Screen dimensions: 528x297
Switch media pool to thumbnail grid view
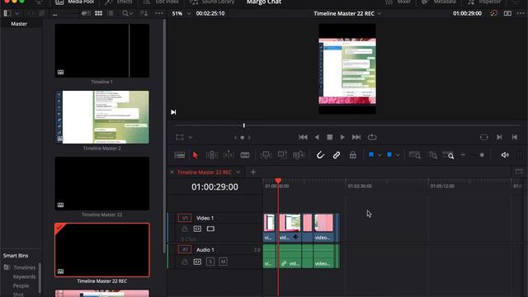(x=98, y=13)
